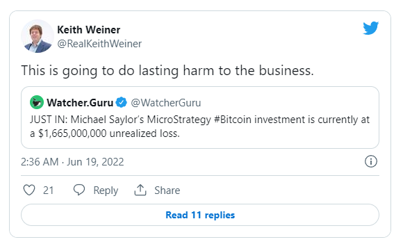Like the tweet with heart icon
The height and width of the screenshot is (251, 403).
point(29,191)
